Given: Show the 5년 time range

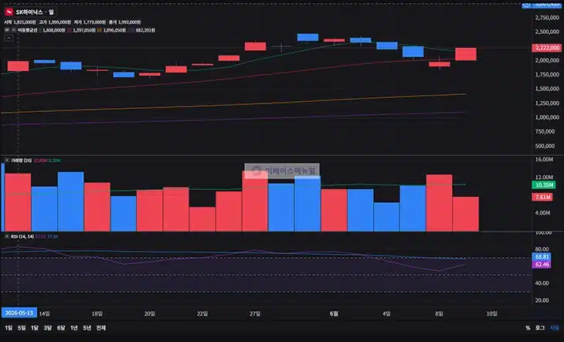Looking at the screenshot, I should (87, 328).
